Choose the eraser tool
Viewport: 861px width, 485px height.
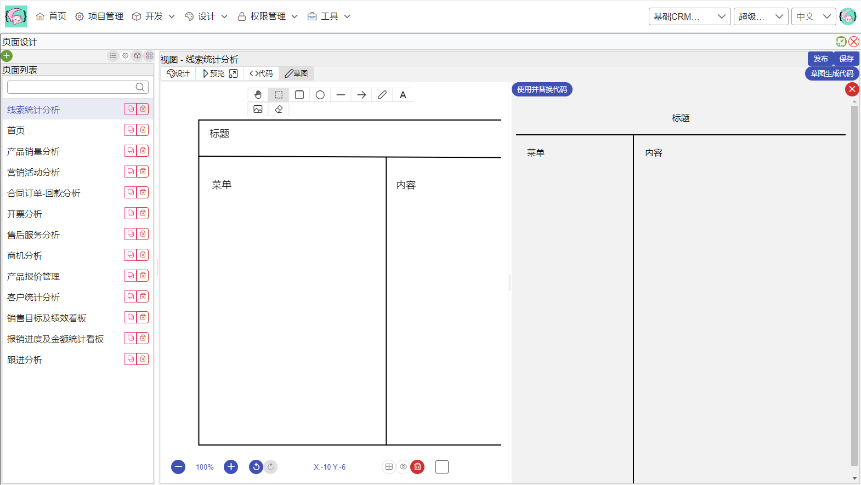point(279,109)
